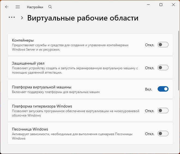
Task: Minimize the Settings window
Action: (148, 5)
